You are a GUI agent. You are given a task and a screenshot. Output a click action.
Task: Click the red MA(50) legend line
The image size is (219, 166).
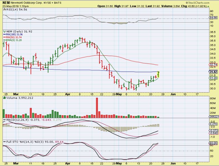click(x=4, y=37)
